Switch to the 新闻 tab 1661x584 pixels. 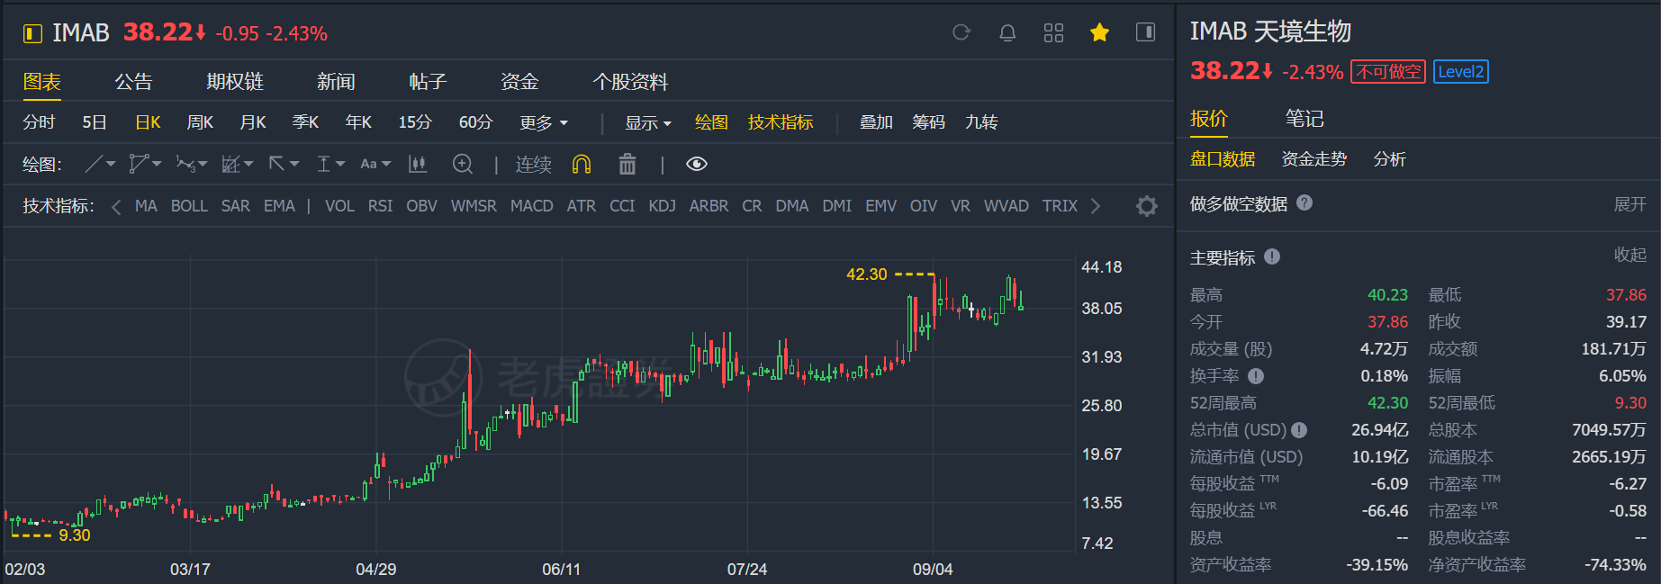point(336,82)
